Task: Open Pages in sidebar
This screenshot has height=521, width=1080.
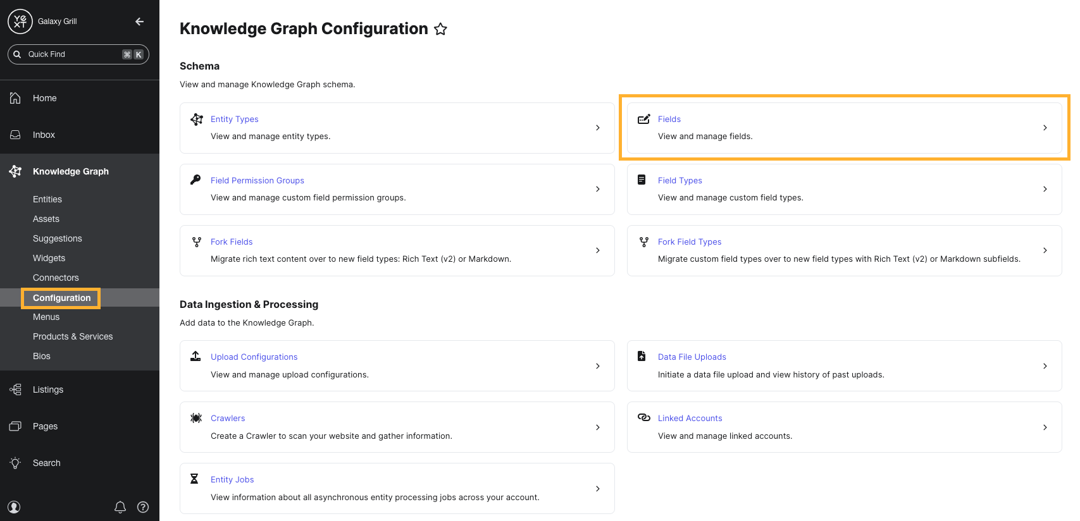Action: tap(46, 426)
